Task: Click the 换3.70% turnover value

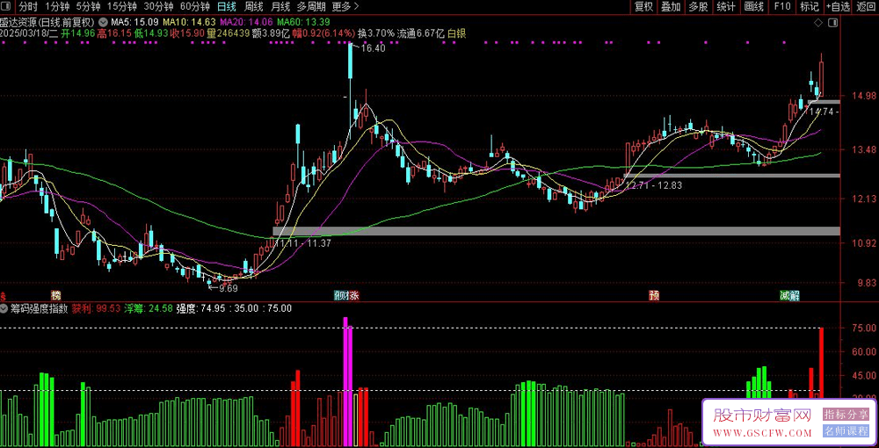Action: [x=376, y=33]
